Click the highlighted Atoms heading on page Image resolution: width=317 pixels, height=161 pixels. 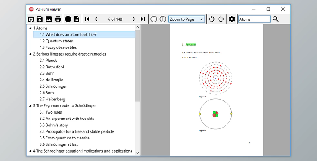click(191, 44)
